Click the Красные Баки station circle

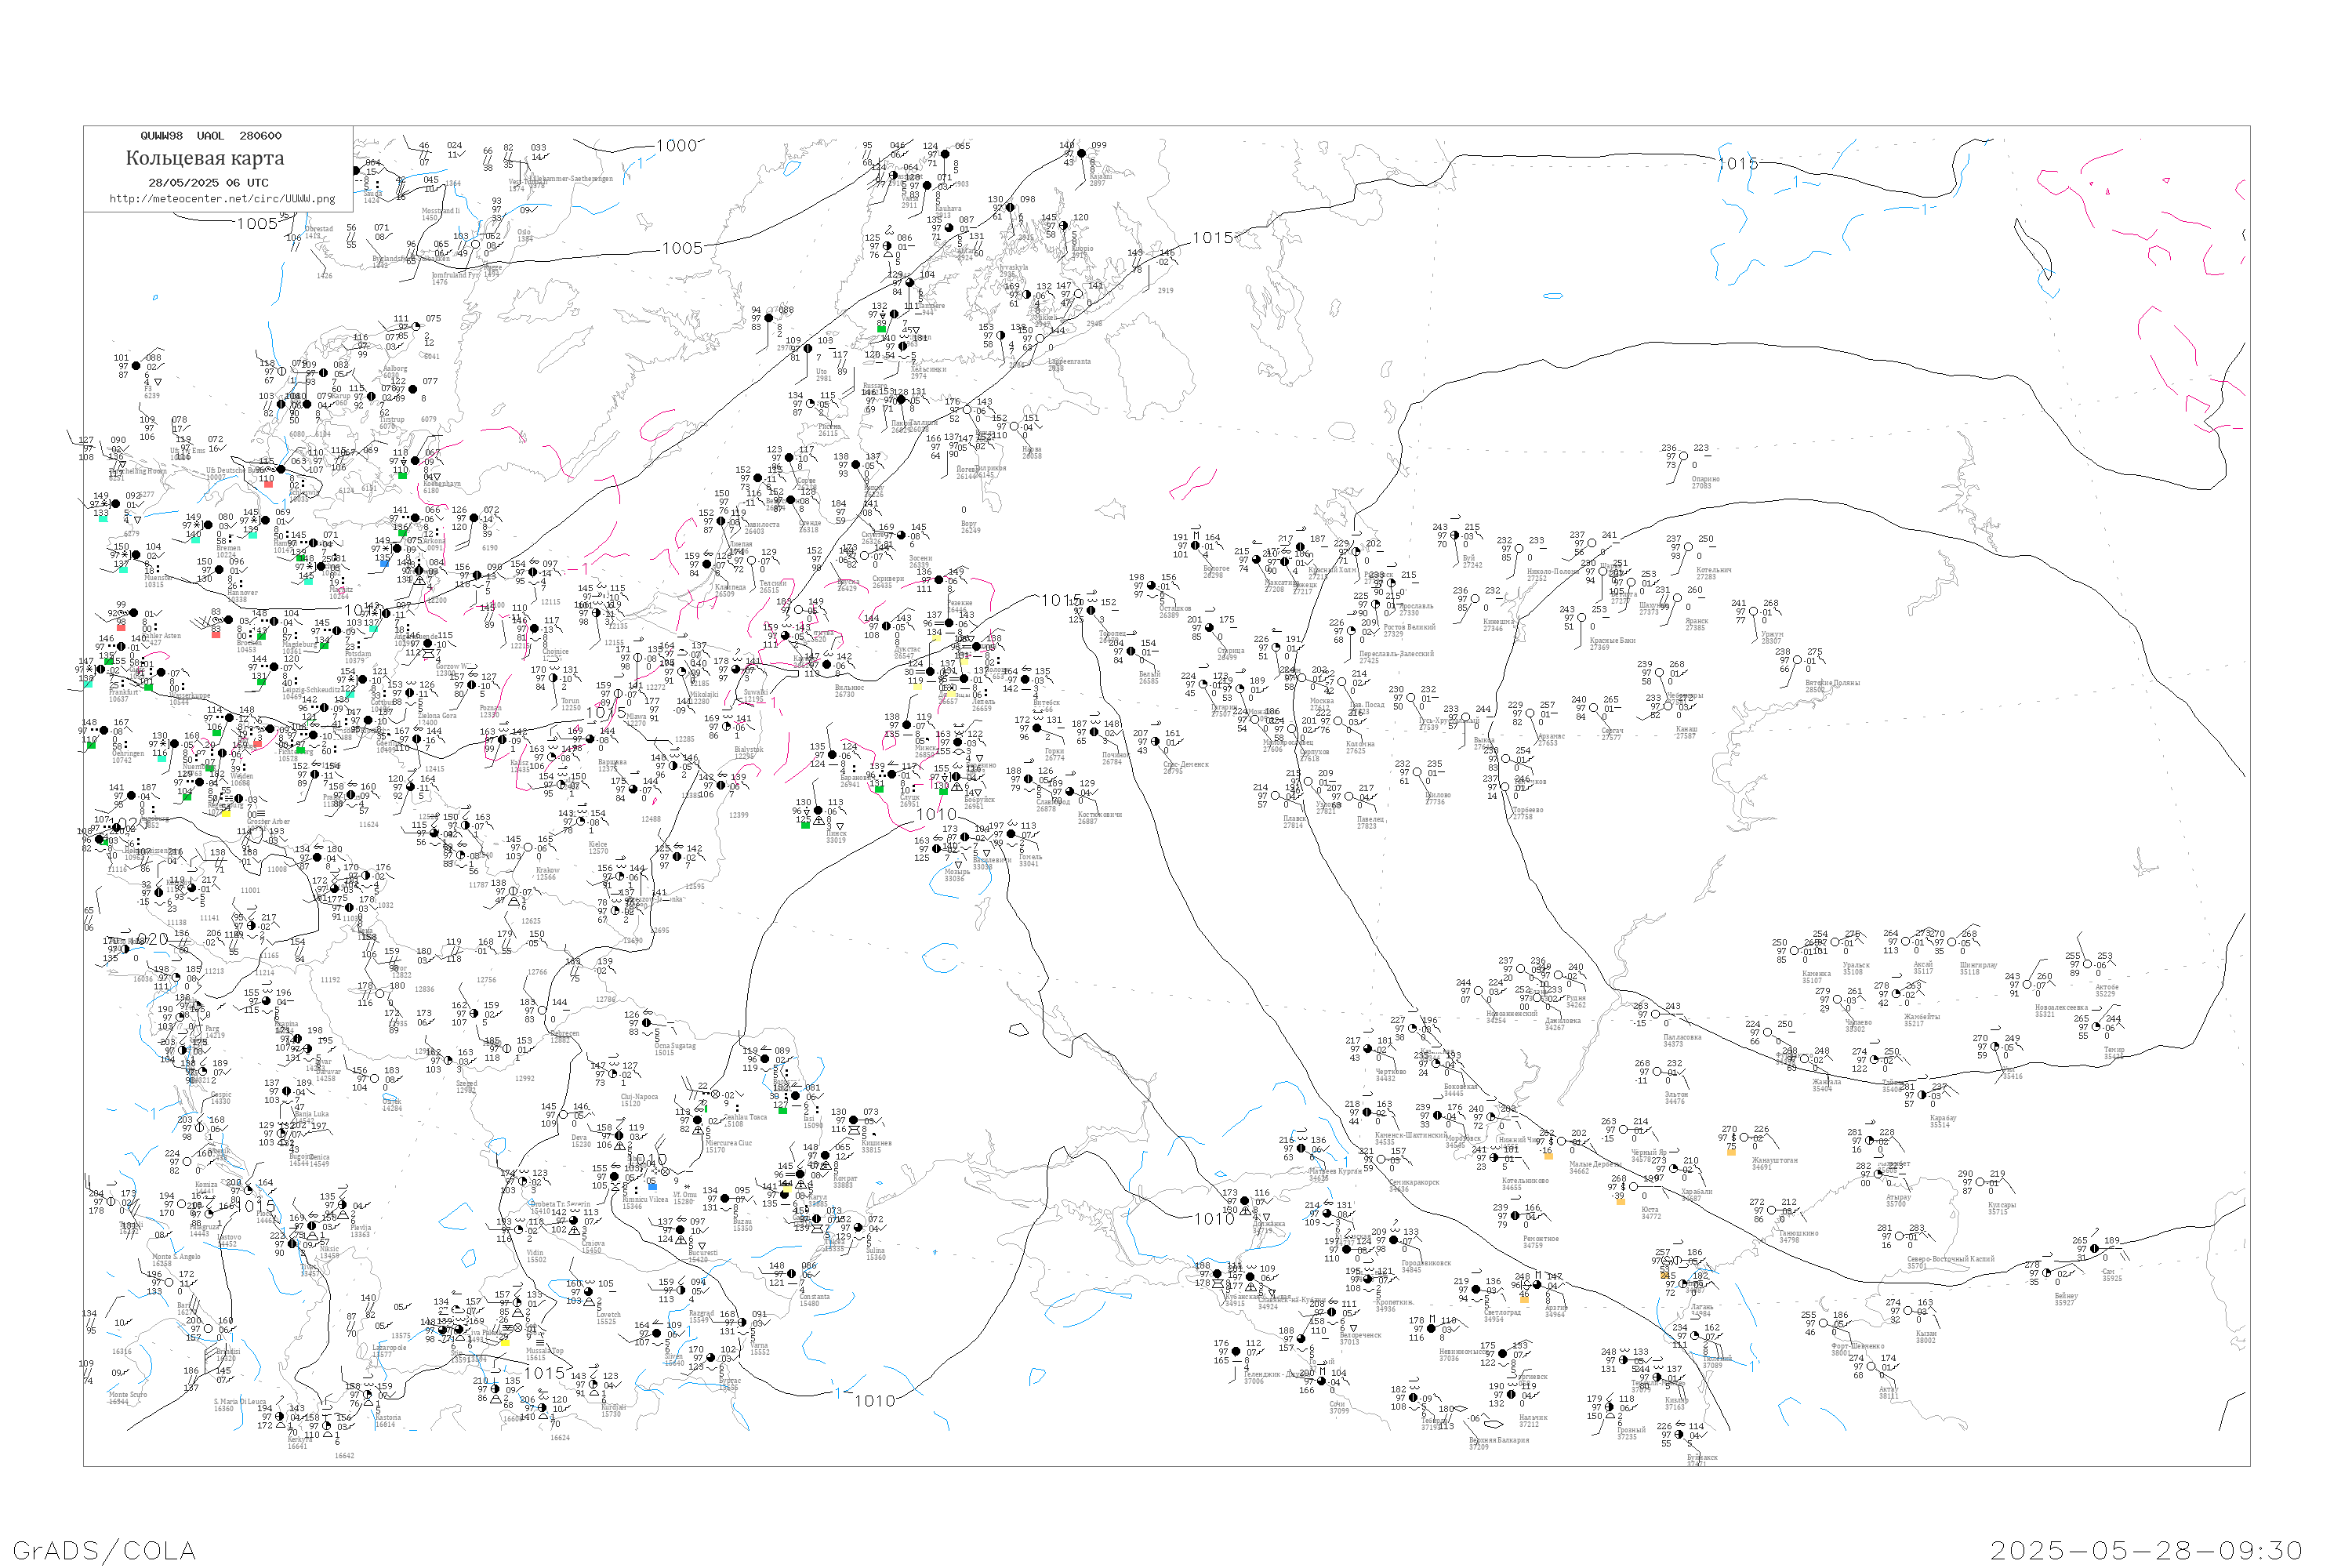(1581, 618)
